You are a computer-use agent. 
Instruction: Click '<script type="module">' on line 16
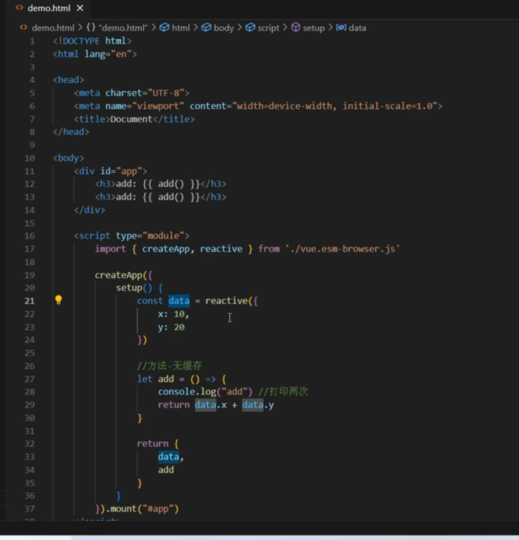click(x=131, y=236)
